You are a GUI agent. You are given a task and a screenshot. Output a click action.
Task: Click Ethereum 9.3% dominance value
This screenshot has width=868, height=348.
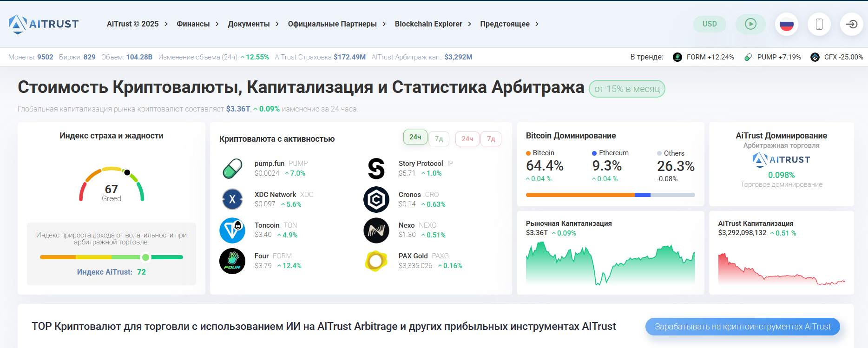607,166
